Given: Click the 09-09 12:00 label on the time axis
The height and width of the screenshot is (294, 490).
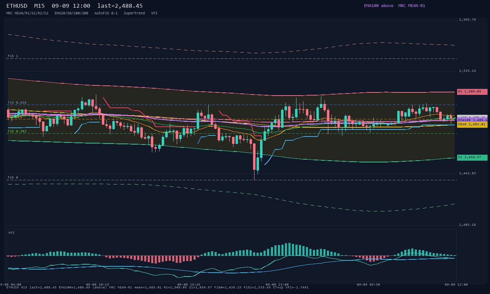Looking at the screenshot, I should click(x=456, y=285).
